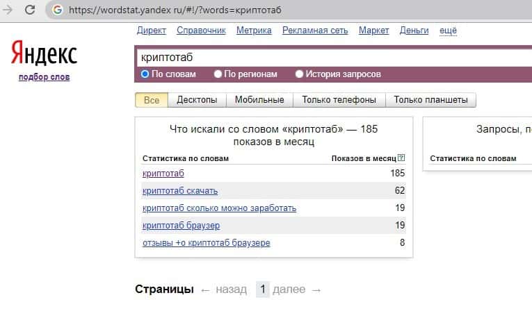
Task: Select the По регионам radio button
Action: tap(218, 74)
